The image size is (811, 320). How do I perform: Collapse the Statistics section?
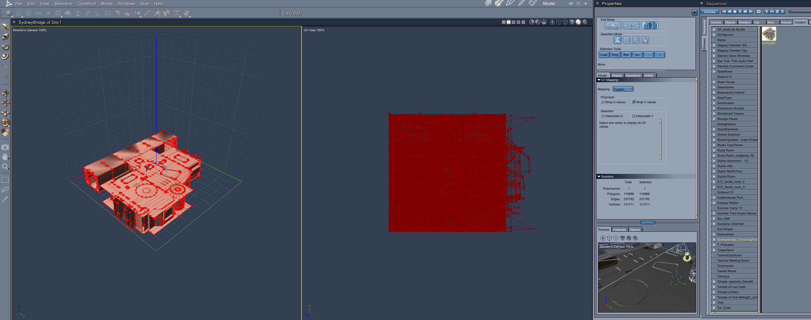point(599,177)
